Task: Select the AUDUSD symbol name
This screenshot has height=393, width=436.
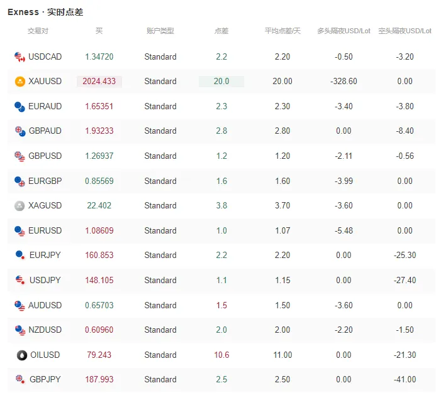Action: pos(45,305)
